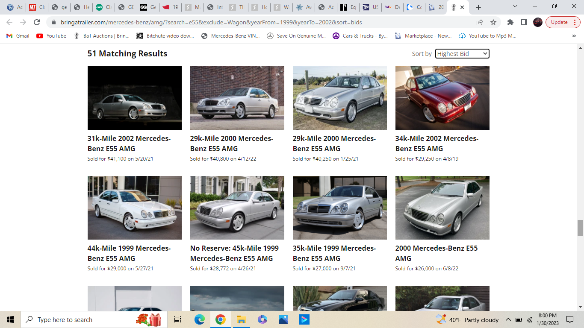Switch to the MT tab
The height and width of the screenshot is (328, 584).
(x=36, y=7)
